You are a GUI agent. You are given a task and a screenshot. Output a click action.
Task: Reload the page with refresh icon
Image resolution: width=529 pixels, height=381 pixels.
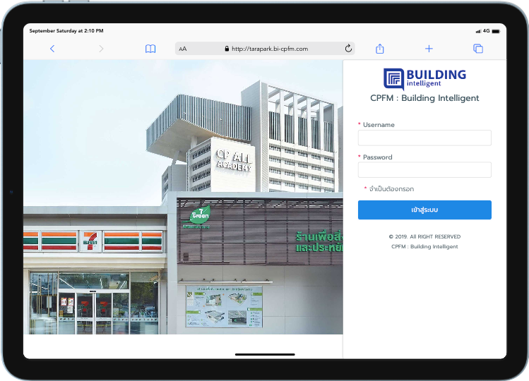pos(348,49)
